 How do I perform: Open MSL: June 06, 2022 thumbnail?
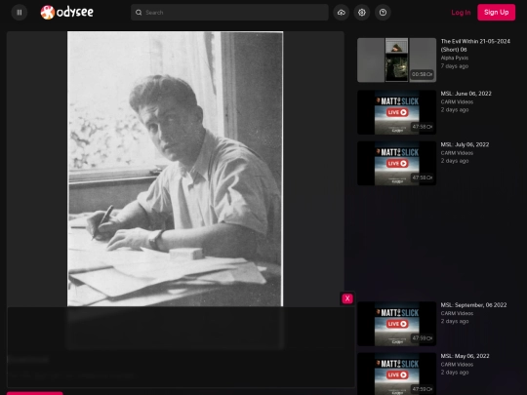(396, 112)
